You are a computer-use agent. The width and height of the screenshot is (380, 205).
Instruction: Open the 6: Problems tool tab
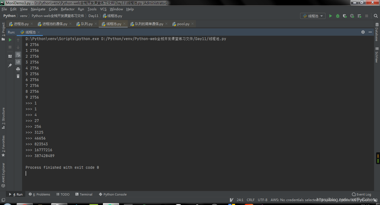40,194
